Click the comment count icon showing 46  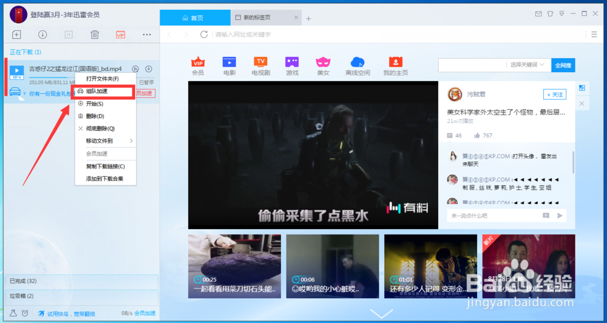point(449,136)
